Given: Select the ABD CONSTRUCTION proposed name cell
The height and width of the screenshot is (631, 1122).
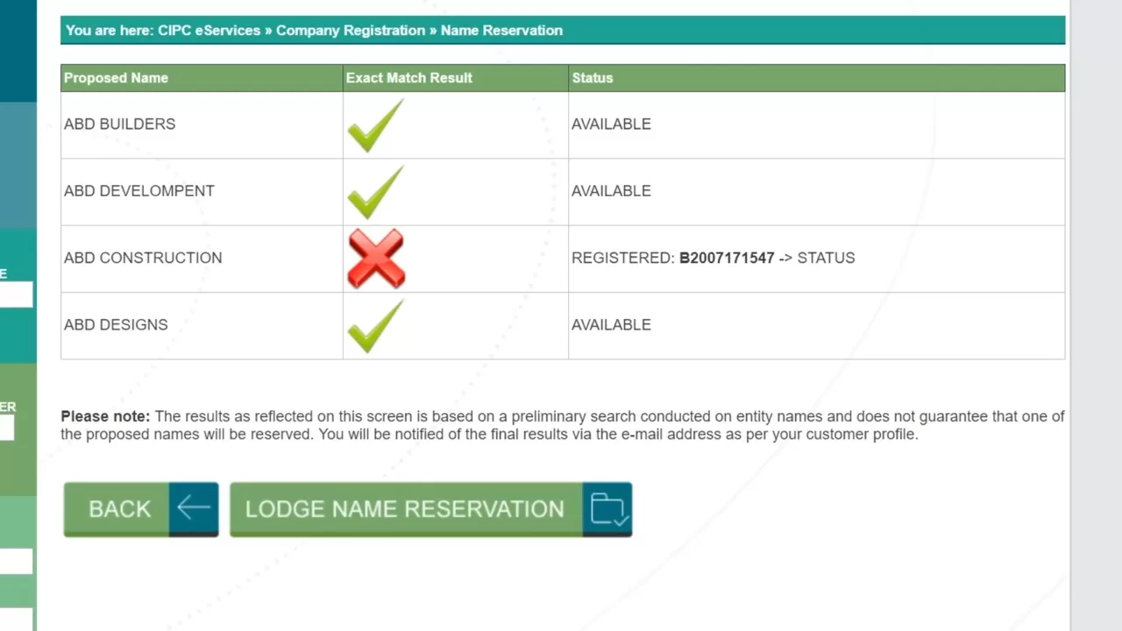Looking at the screenshot, I should click(143, 258).
